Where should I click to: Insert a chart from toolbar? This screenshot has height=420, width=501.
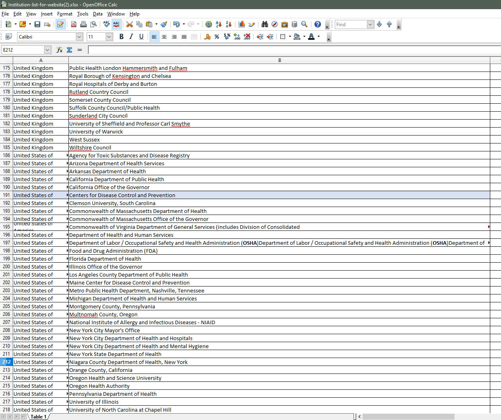point(242,24)
